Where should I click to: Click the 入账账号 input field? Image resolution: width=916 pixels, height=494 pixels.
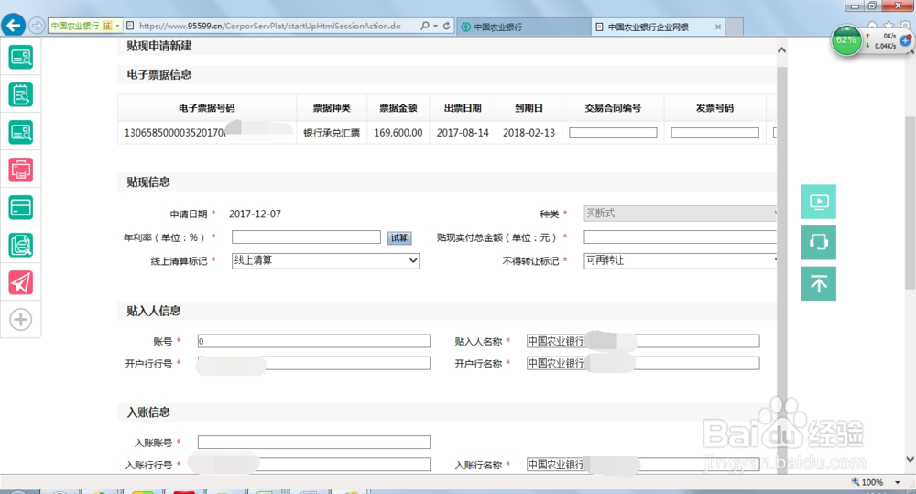tap(313, 442)
